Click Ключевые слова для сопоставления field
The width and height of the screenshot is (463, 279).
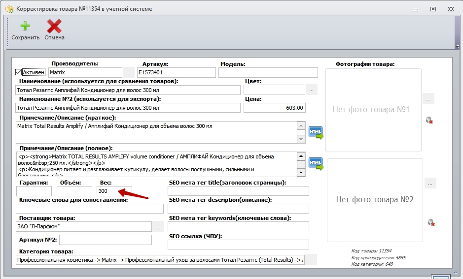click(x=90, y=209)
